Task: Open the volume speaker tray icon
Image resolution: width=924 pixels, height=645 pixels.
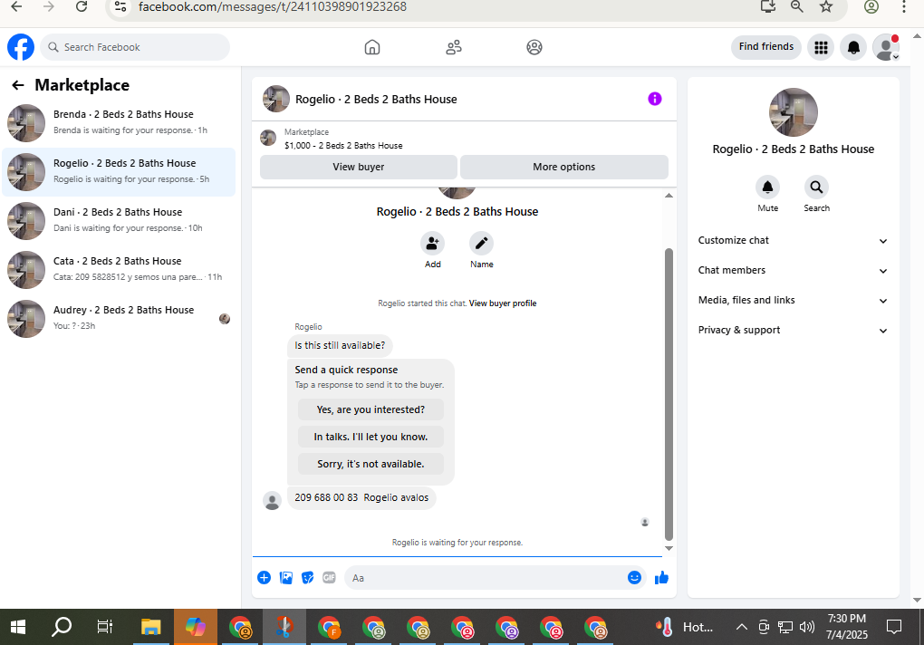Action: click(807, 627)
